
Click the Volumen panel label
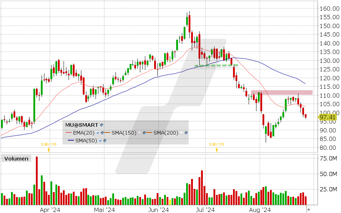(16, 159)
